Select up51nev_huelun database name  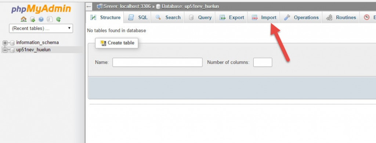(x=33, y=50)
